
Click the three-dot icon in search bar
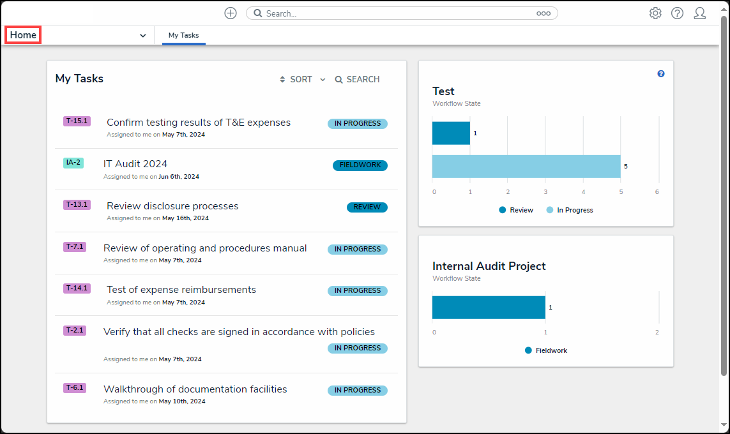pos(544,13)
